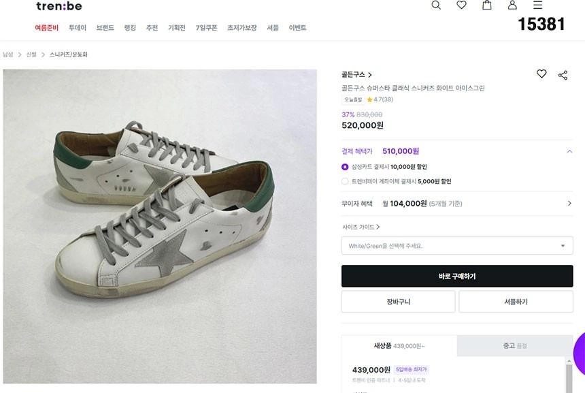Open shopping bag icon in header
The height and width of the screenshot is (393, 585).
coord(487,5)
